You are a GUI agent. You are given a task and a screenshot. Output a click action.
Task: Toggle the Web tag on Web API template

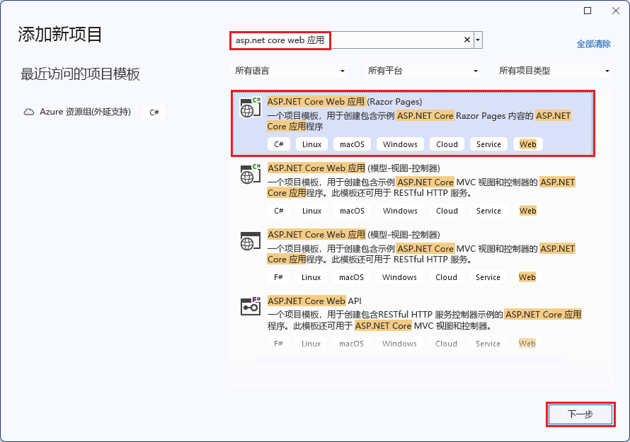coord(526,343)
